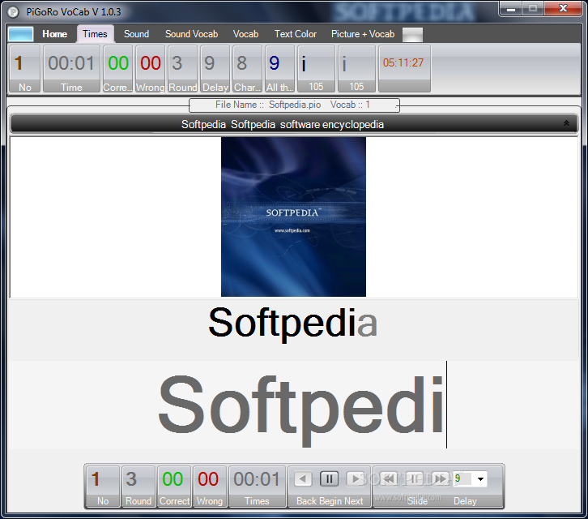Skip to the Next vocab
This screenshot has width=588, height=519.
click(355, 478)
